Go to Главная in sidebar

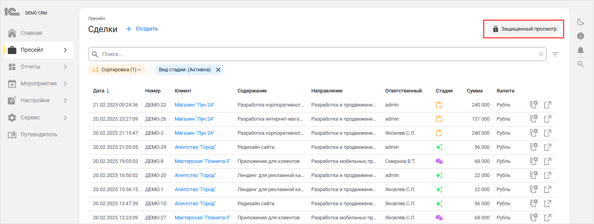point(39,33)
